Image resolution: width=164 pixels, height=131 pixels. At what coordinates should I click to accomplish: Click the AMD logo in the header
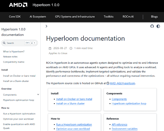18,5
